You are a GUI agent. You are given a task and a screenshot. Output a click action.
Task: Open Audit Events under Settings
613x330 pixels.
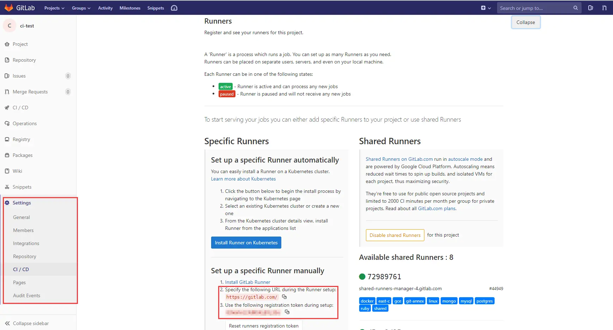pos(26,295)
